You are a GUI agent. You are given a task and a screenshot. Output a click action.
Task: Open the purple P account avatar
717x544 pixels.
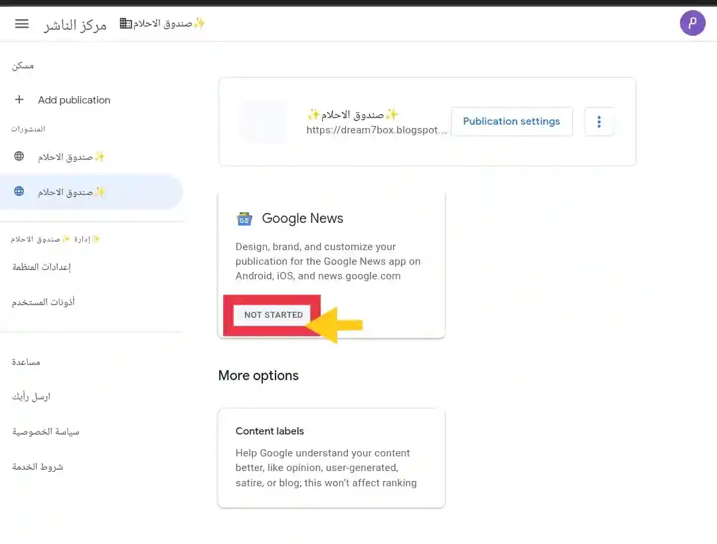[692, 23]
